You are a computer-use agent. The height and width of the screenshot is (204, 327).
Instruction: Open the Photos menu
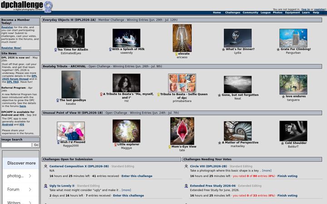(x=277, y=13)
